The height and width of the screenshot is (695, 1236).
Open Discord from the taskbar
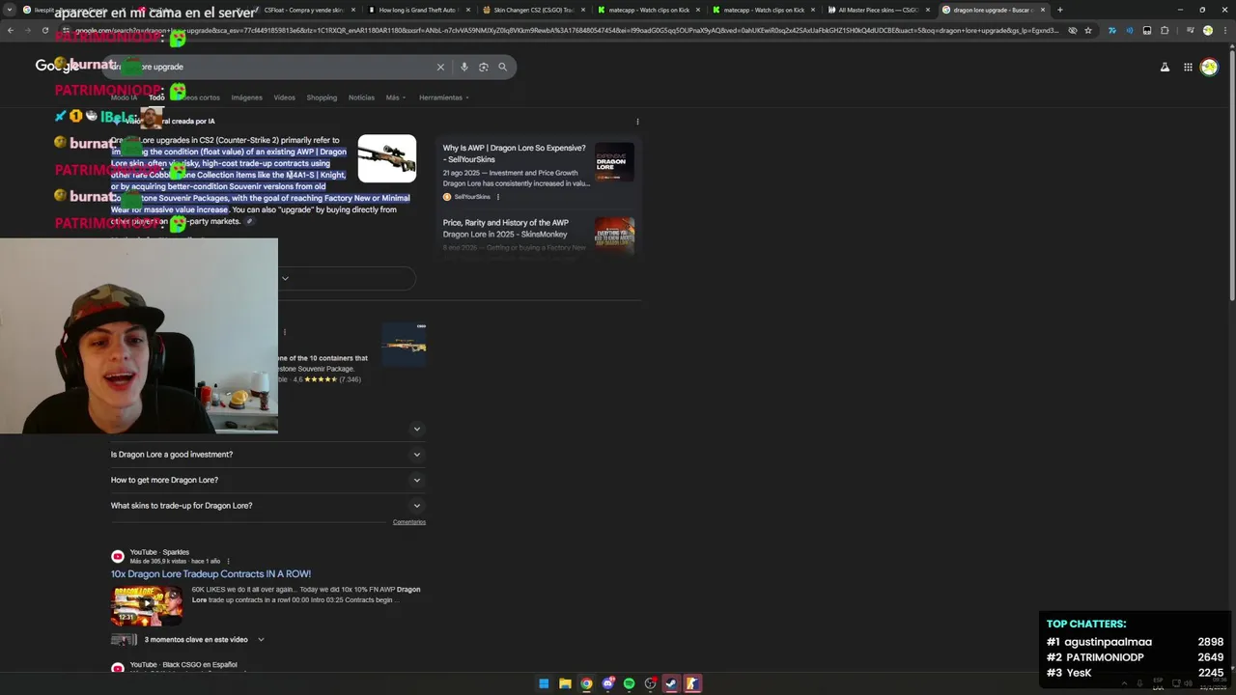(607, 683)
